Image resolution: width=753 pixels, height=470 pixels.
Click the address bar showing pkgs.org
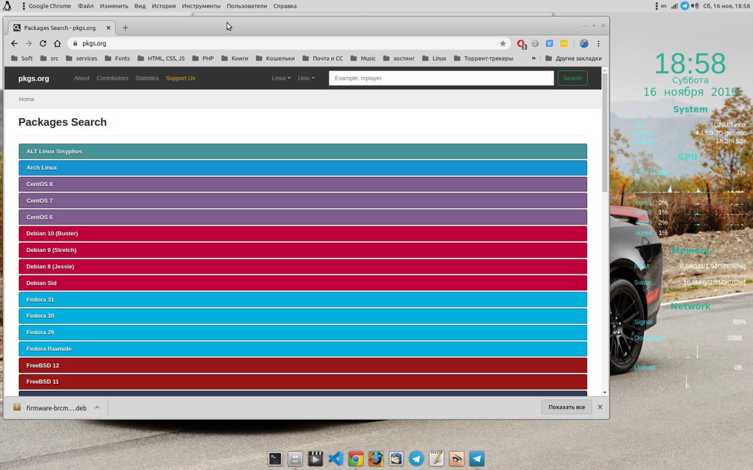click(x=288, y=43)
